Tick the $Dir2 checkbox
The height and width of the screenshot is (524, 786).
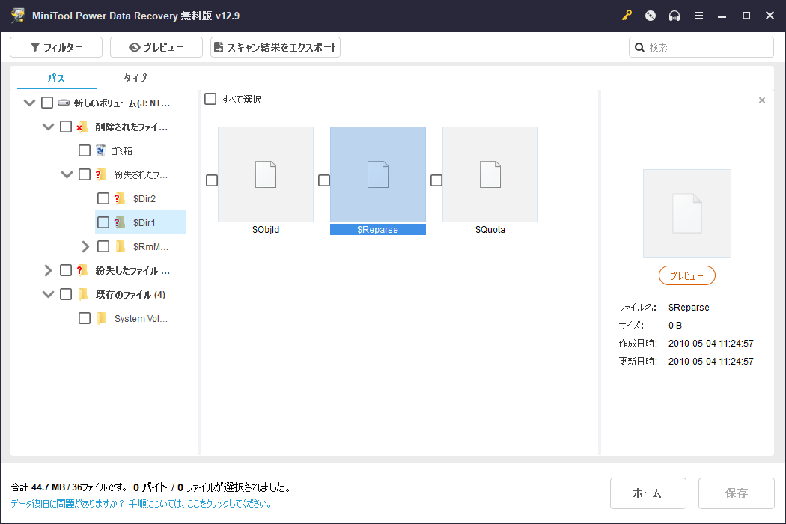pos(103,198)
